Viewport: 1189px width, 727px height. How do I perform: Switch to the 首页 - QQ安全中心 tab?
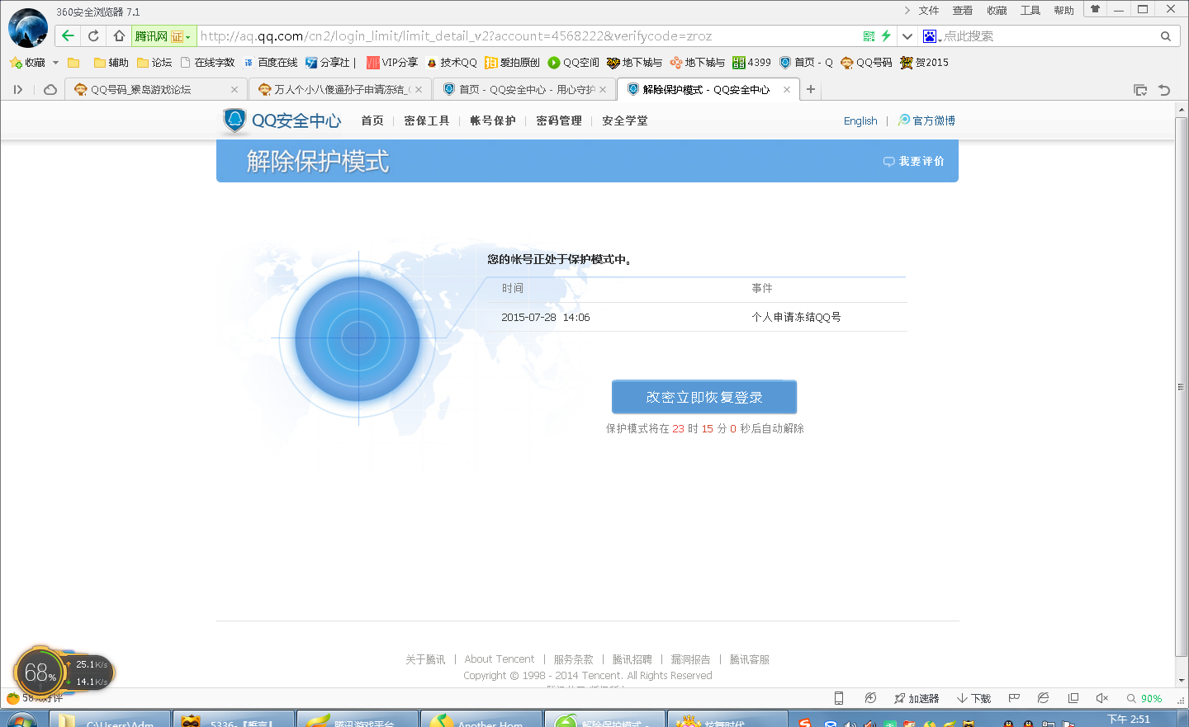click(x=525, y=89)
